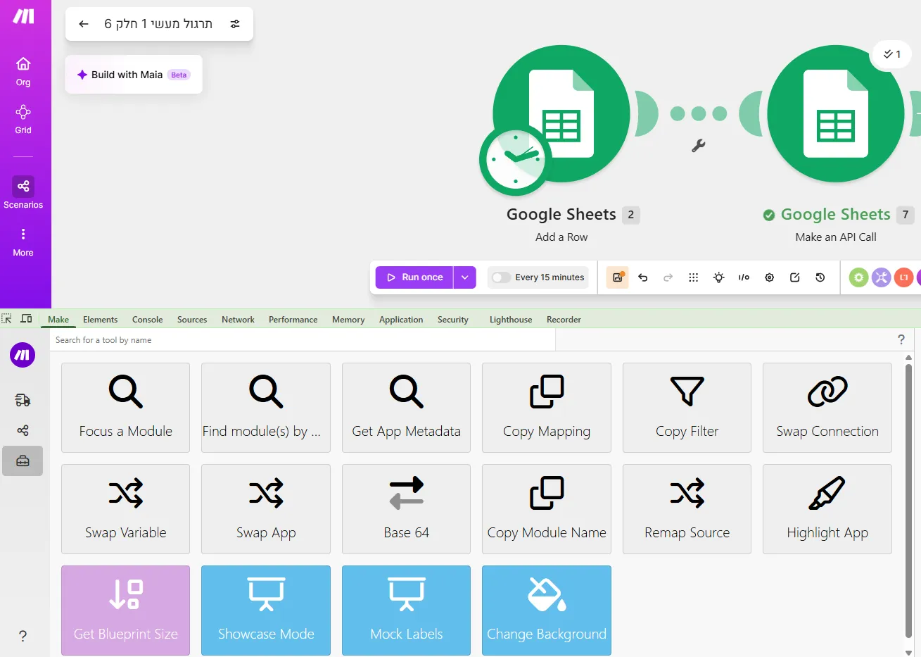Open the Find module(s) by tool

[266, 408]
